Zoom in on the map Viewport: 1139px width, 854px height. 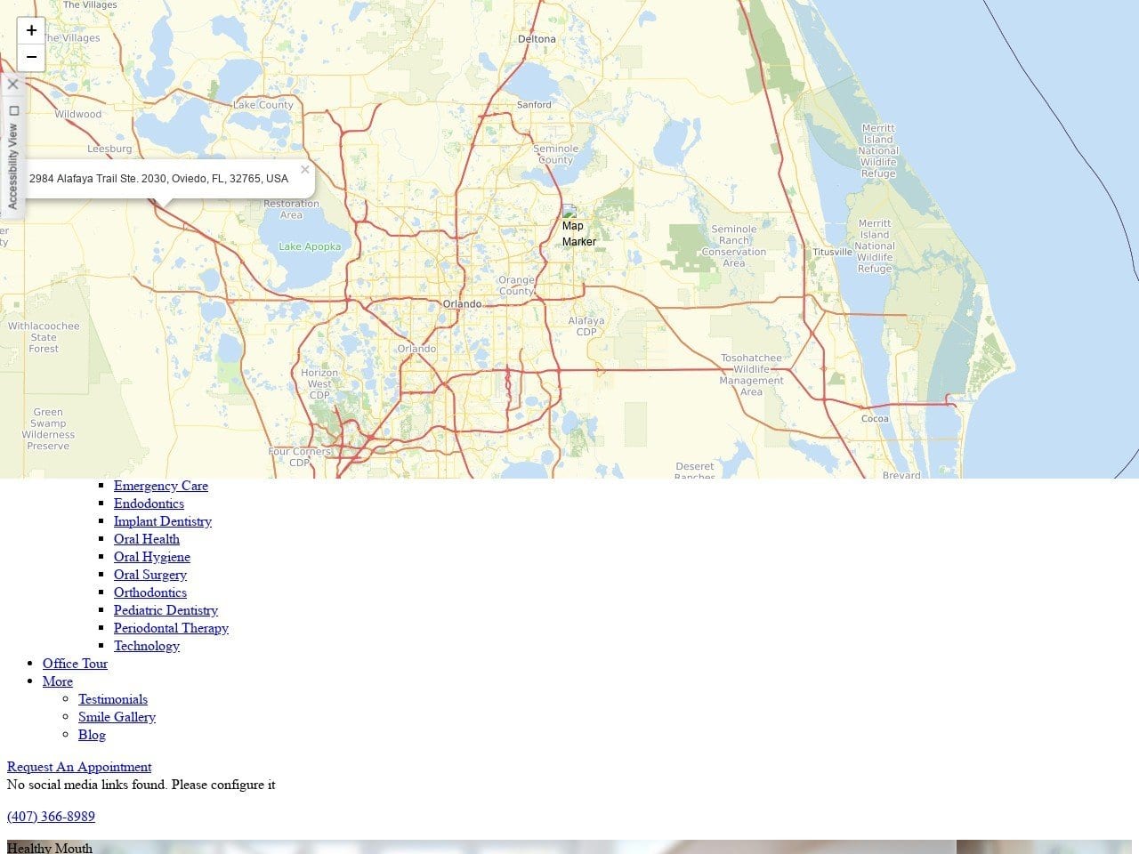tap(31, 30)
